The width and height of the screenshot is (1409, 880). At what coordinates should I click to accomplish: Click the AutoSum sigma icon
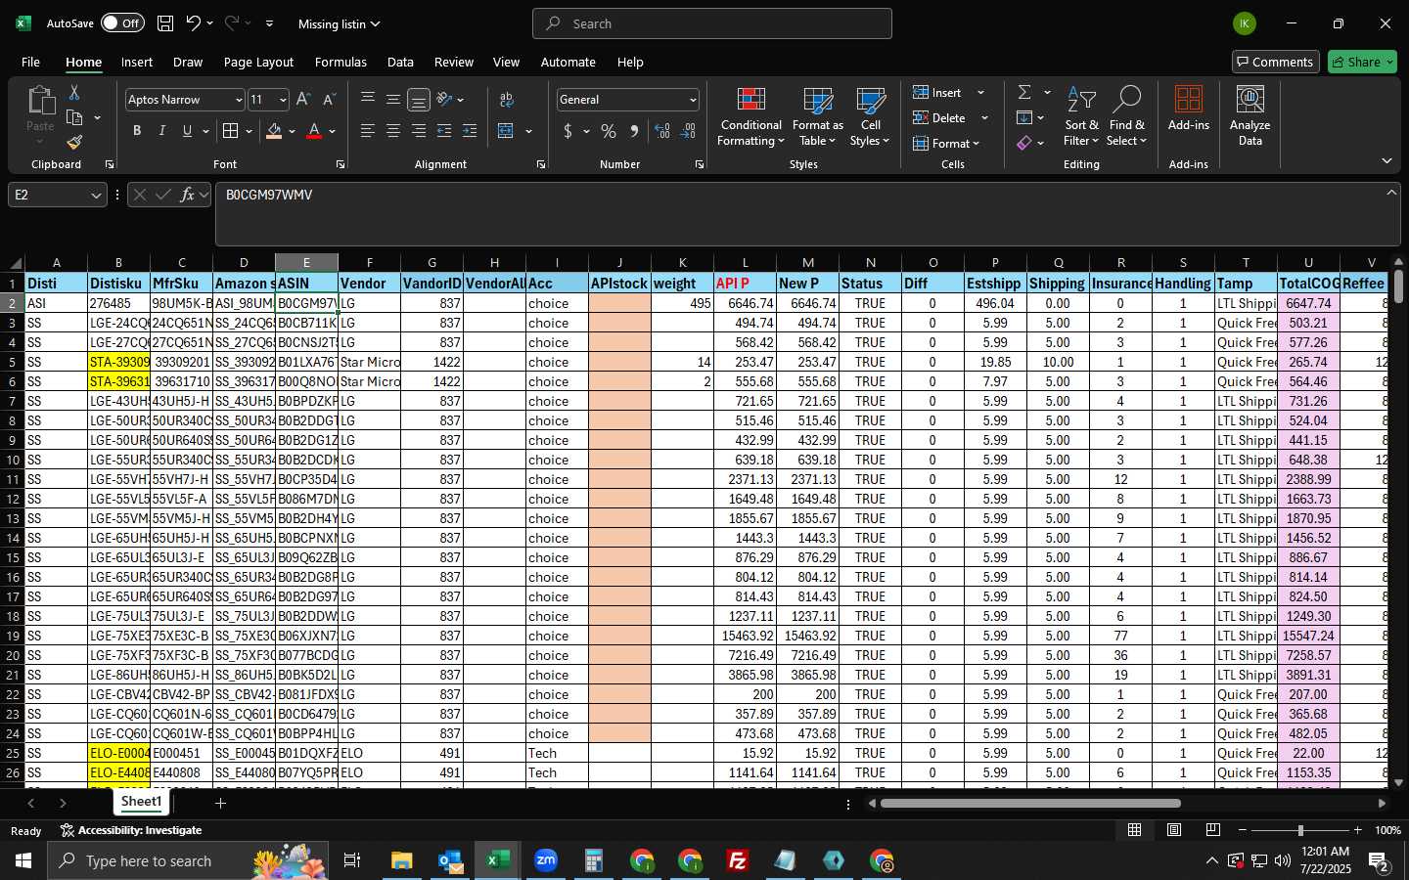(1024, 92)
